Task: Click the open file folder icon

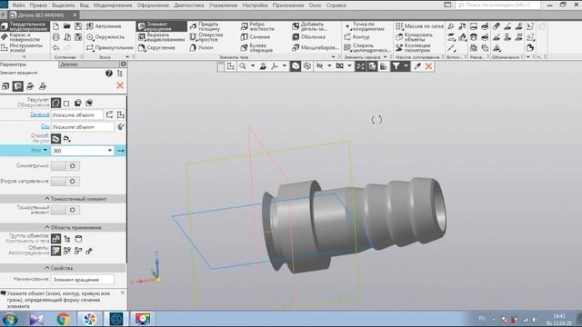Action: click(66, 26)
